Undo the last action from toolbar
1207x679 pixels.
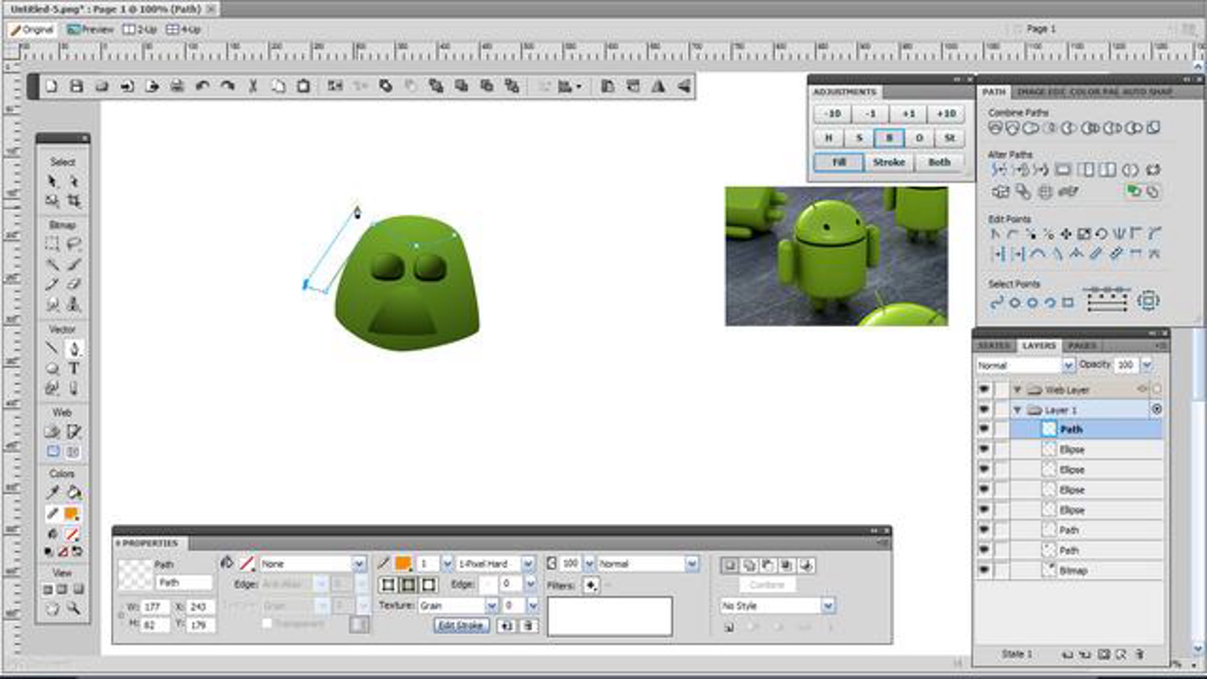pyautogui.click(x=202, y=87)
